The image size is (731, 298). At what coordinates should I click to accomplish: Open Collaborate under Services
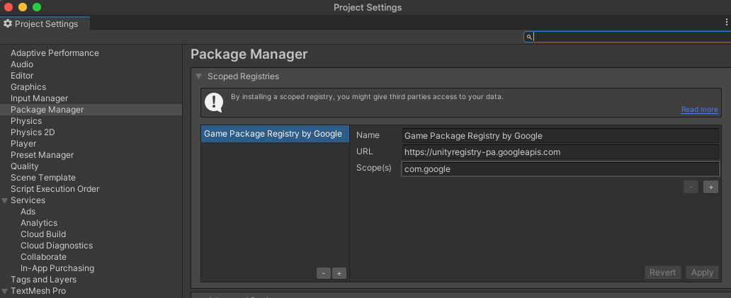pos(43,257)
